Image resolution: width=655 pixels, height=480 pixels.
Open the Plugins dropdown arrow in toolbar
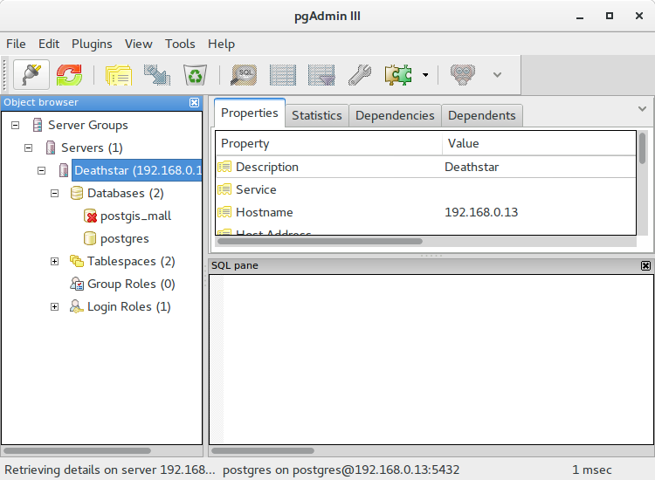click(x=425, y=75)
